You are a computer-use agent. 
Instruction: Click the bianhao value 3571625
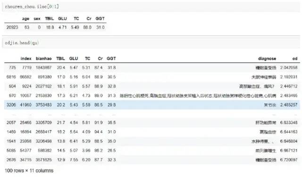[43, 160]
